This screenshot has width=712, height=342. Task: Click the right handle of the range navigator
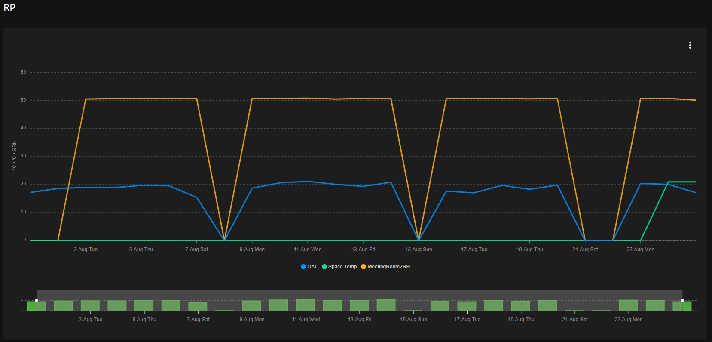682,300
